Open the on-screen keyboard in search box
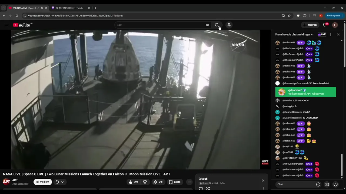 [207, 25]
